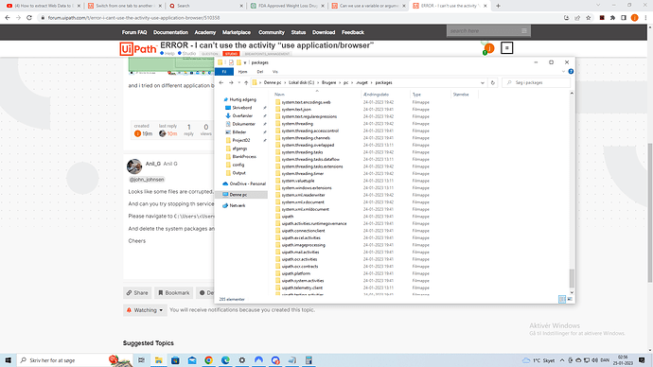653x367 pixels.
Task: Open the Fil tab in Explorer
Action: click(224, 72)
